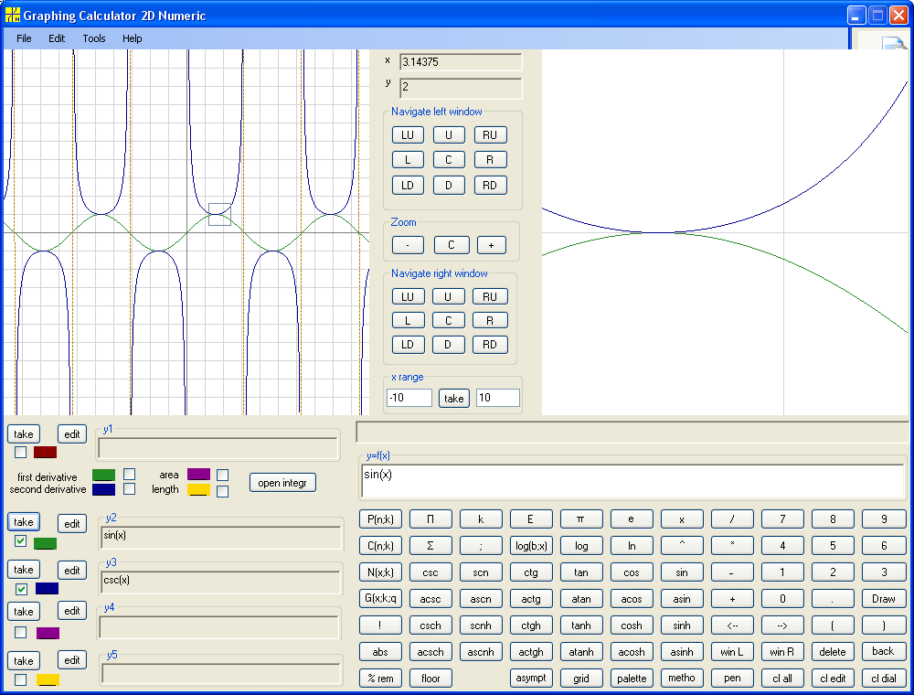Click the floor function key

pyautogui.click(x=430, y=679)
